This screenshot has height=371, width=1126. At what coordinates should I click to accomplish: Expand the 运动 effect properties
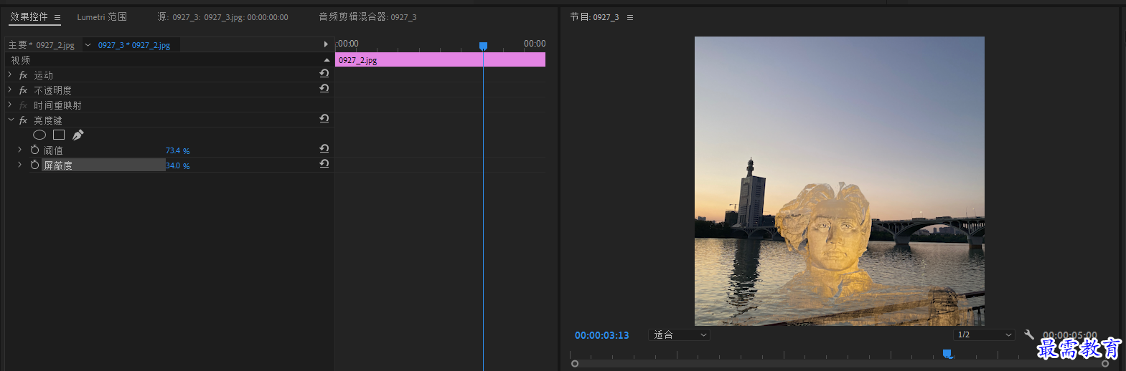tap(10, 74)
